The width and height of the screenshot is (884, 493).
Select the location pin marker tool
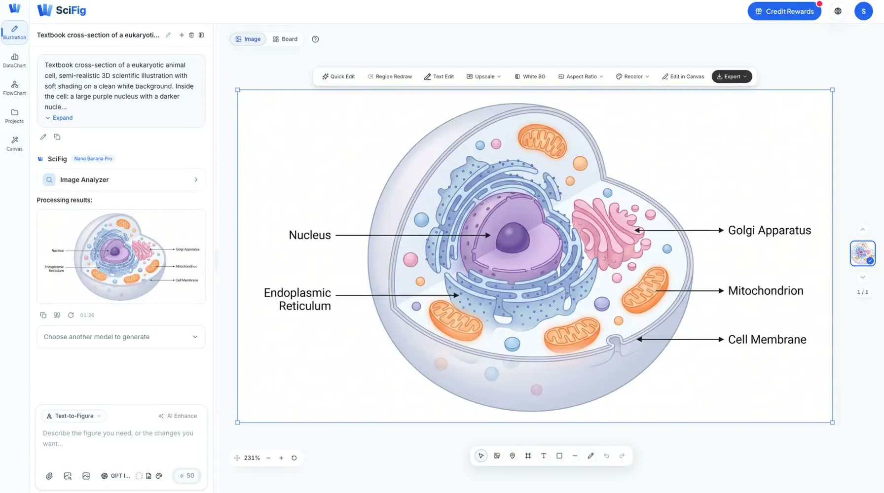click(x=513, y=456)
